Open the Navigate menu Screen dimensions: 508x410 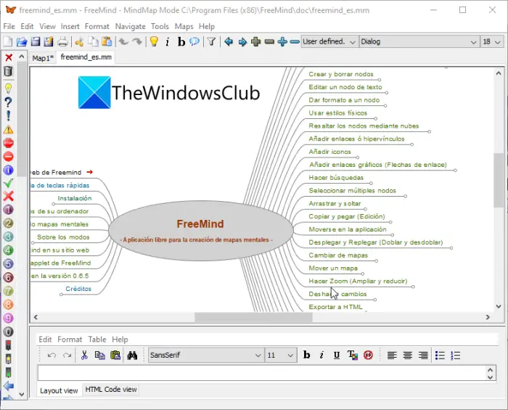pos(130,27)
